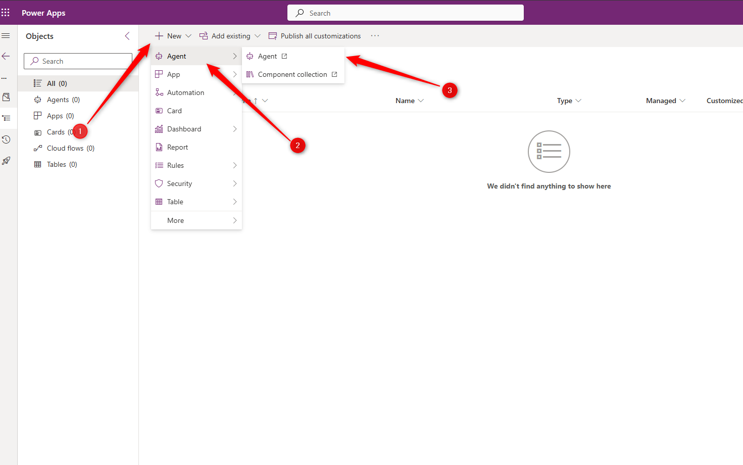Click the Objects search box
Image resolution: width=743 pixels, height=465 pixels.
[x=78, y=61]
